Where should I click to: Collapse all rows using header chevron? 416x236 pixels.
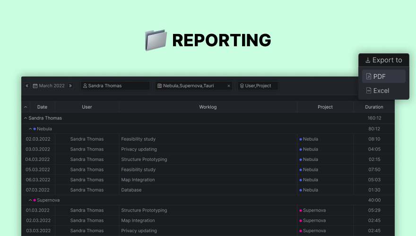pos(26,107)
